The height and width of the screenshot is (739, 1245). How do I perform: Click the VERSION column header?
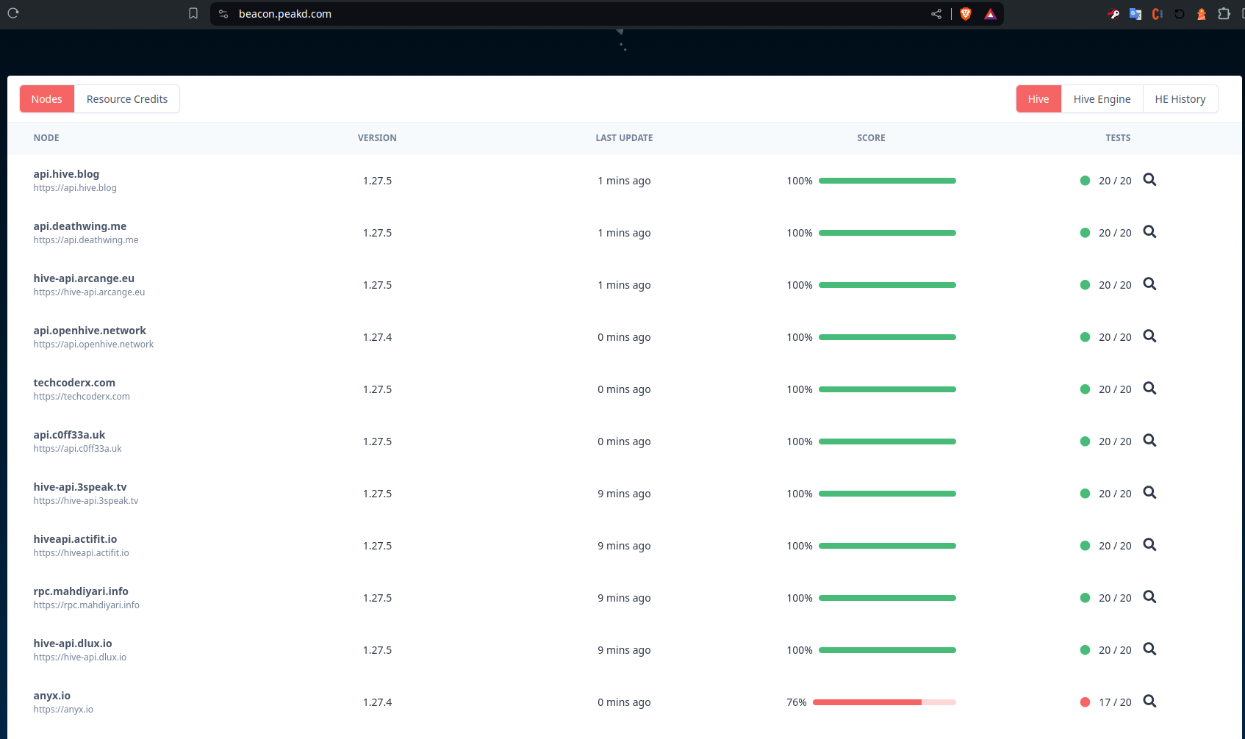(x=377, y=138)
